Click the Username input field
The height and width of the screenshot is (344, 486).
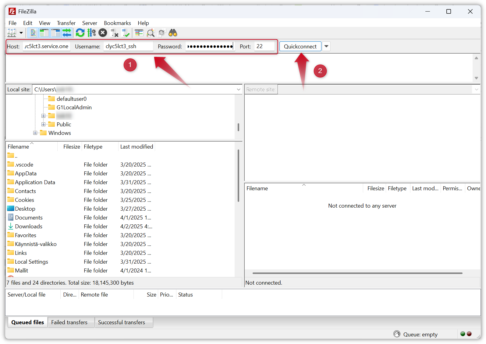(x=128, y=46)
